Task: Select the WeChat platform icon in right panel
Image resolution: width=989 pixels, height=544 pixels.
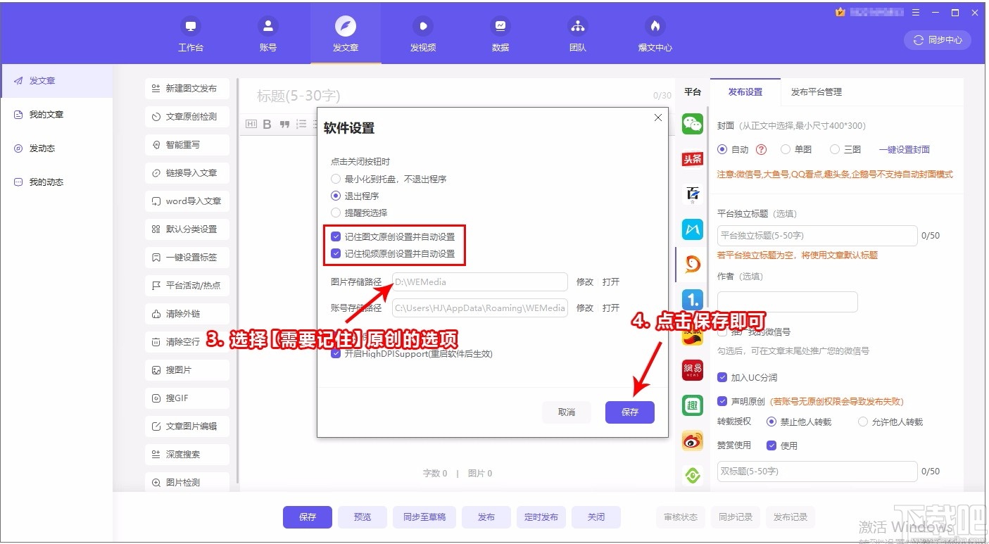Action: [x=692, y=123]
